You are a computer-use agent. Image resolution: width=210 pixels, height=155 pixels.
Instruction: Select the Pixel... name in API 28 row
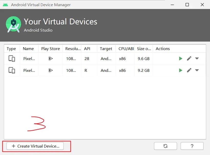click(x=29, y=59)
